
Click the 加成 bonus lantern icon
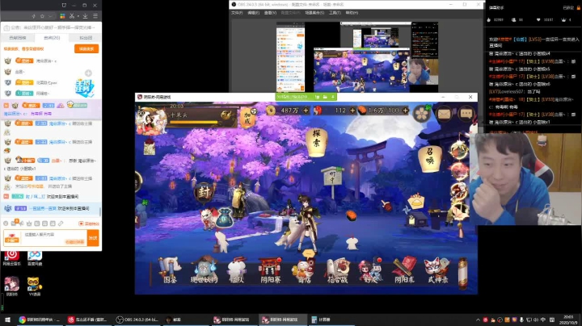[247, 117]
